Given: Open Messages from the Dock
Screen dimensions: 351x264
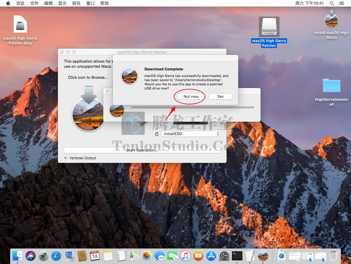Looking at the screenshot, I should (160, 256).
